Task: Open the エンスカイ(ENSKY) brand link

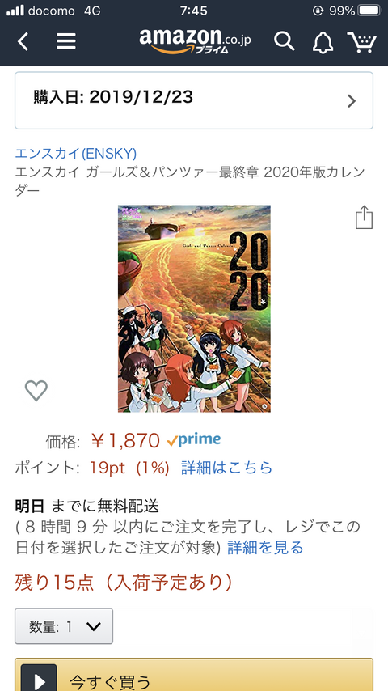Action: 76,154
